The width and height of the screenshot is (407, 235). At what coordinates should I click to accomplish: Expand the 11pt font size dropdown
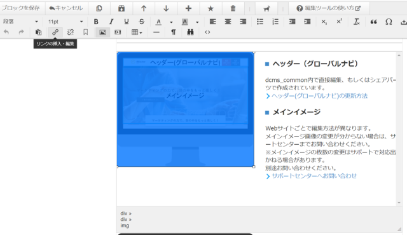[x=66, y=22]
